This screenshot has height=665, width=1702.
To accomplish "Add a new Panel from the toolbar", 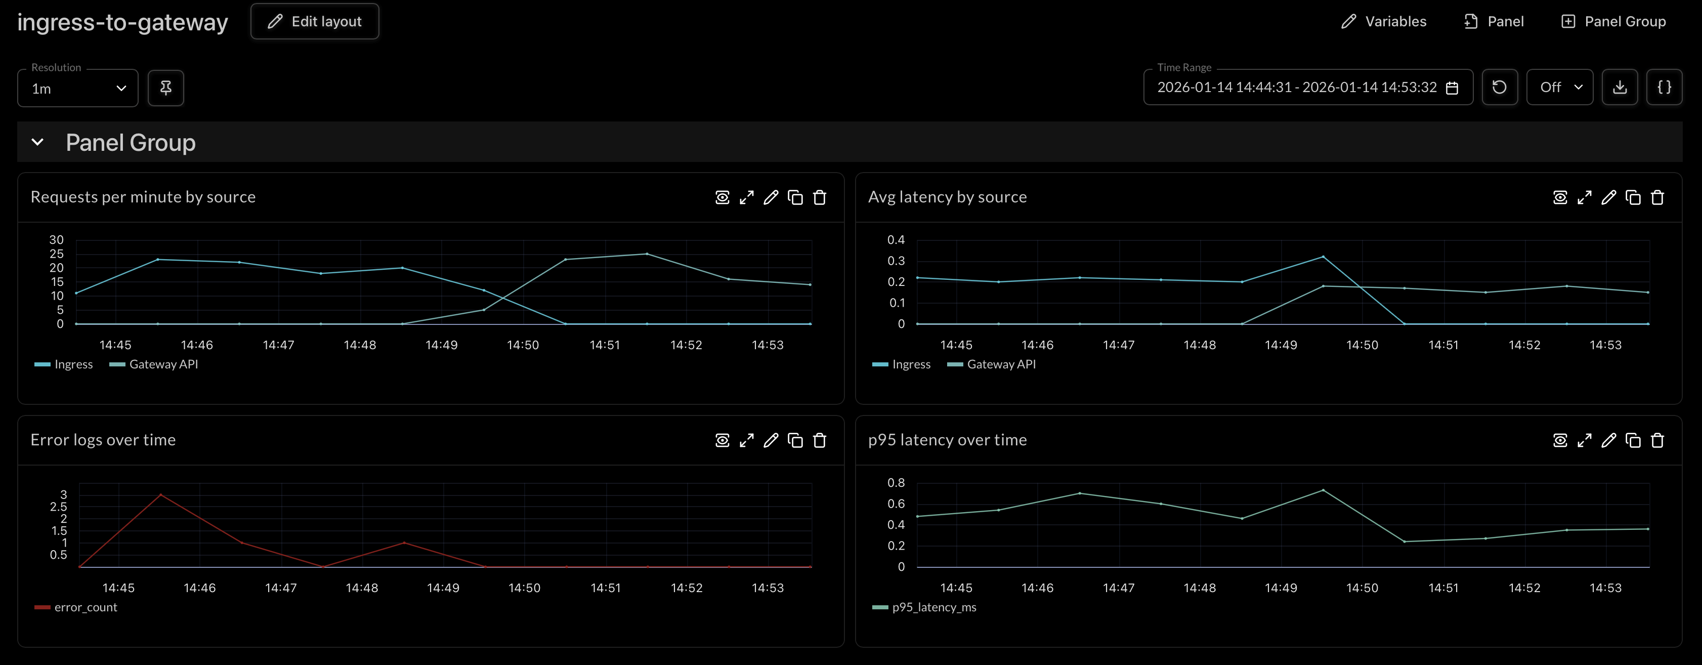I will click(1494, 21).
